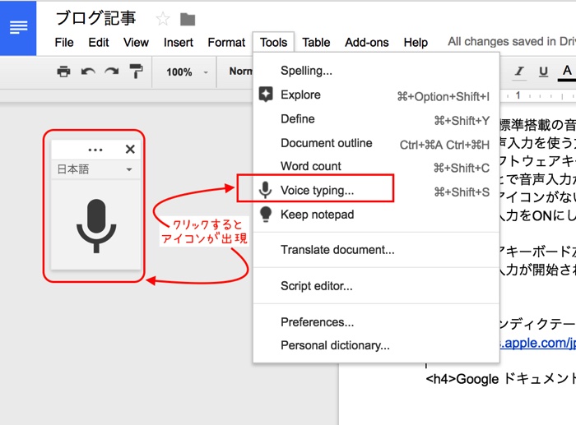The image size is (576, 425).
Task: Open the Insert menu
Action: pyautogui.click(x=179, y=43)
